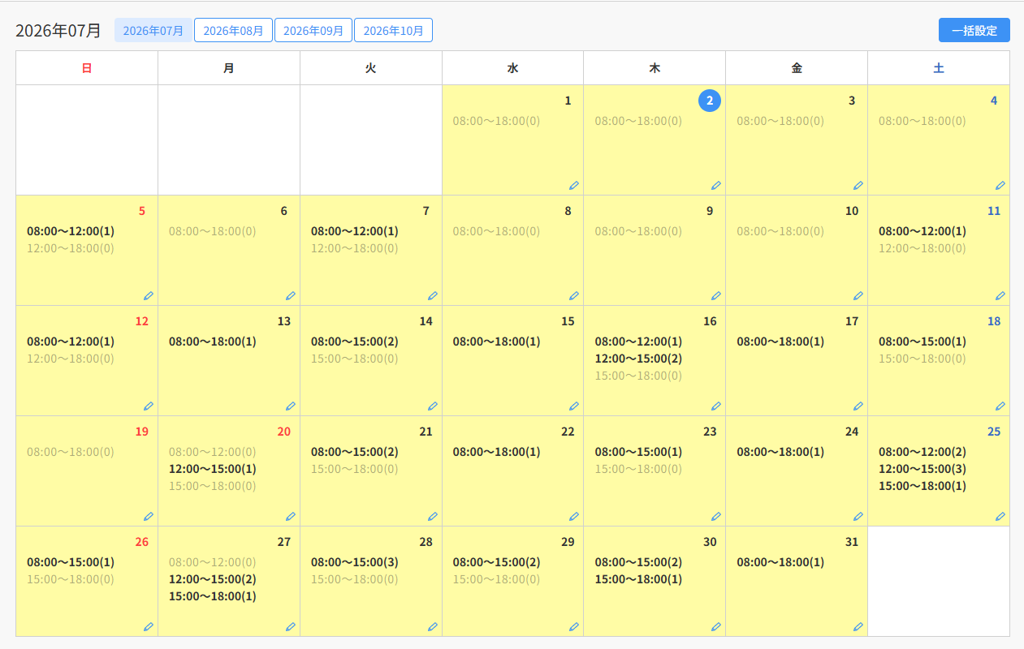
Task: Click the 一括設定 button
Action: click(x=974, y=30)
